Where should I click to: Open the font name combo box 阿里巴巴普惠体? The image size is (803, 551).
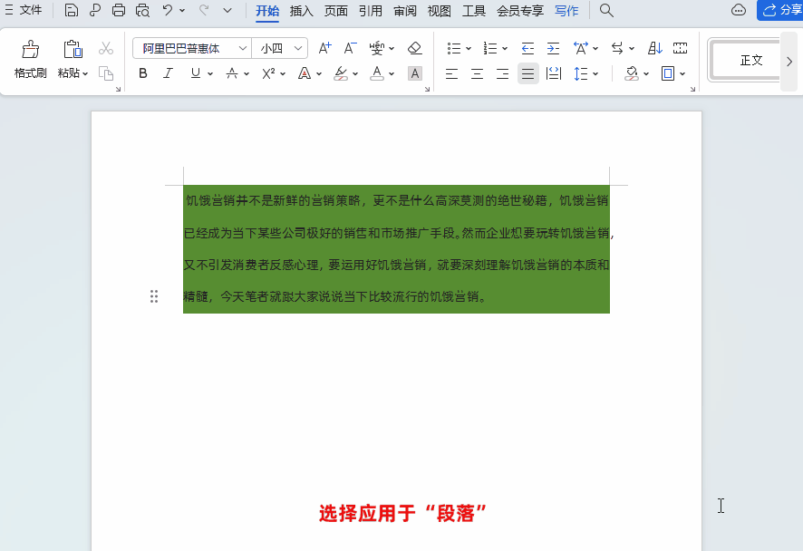click(192, 48)
